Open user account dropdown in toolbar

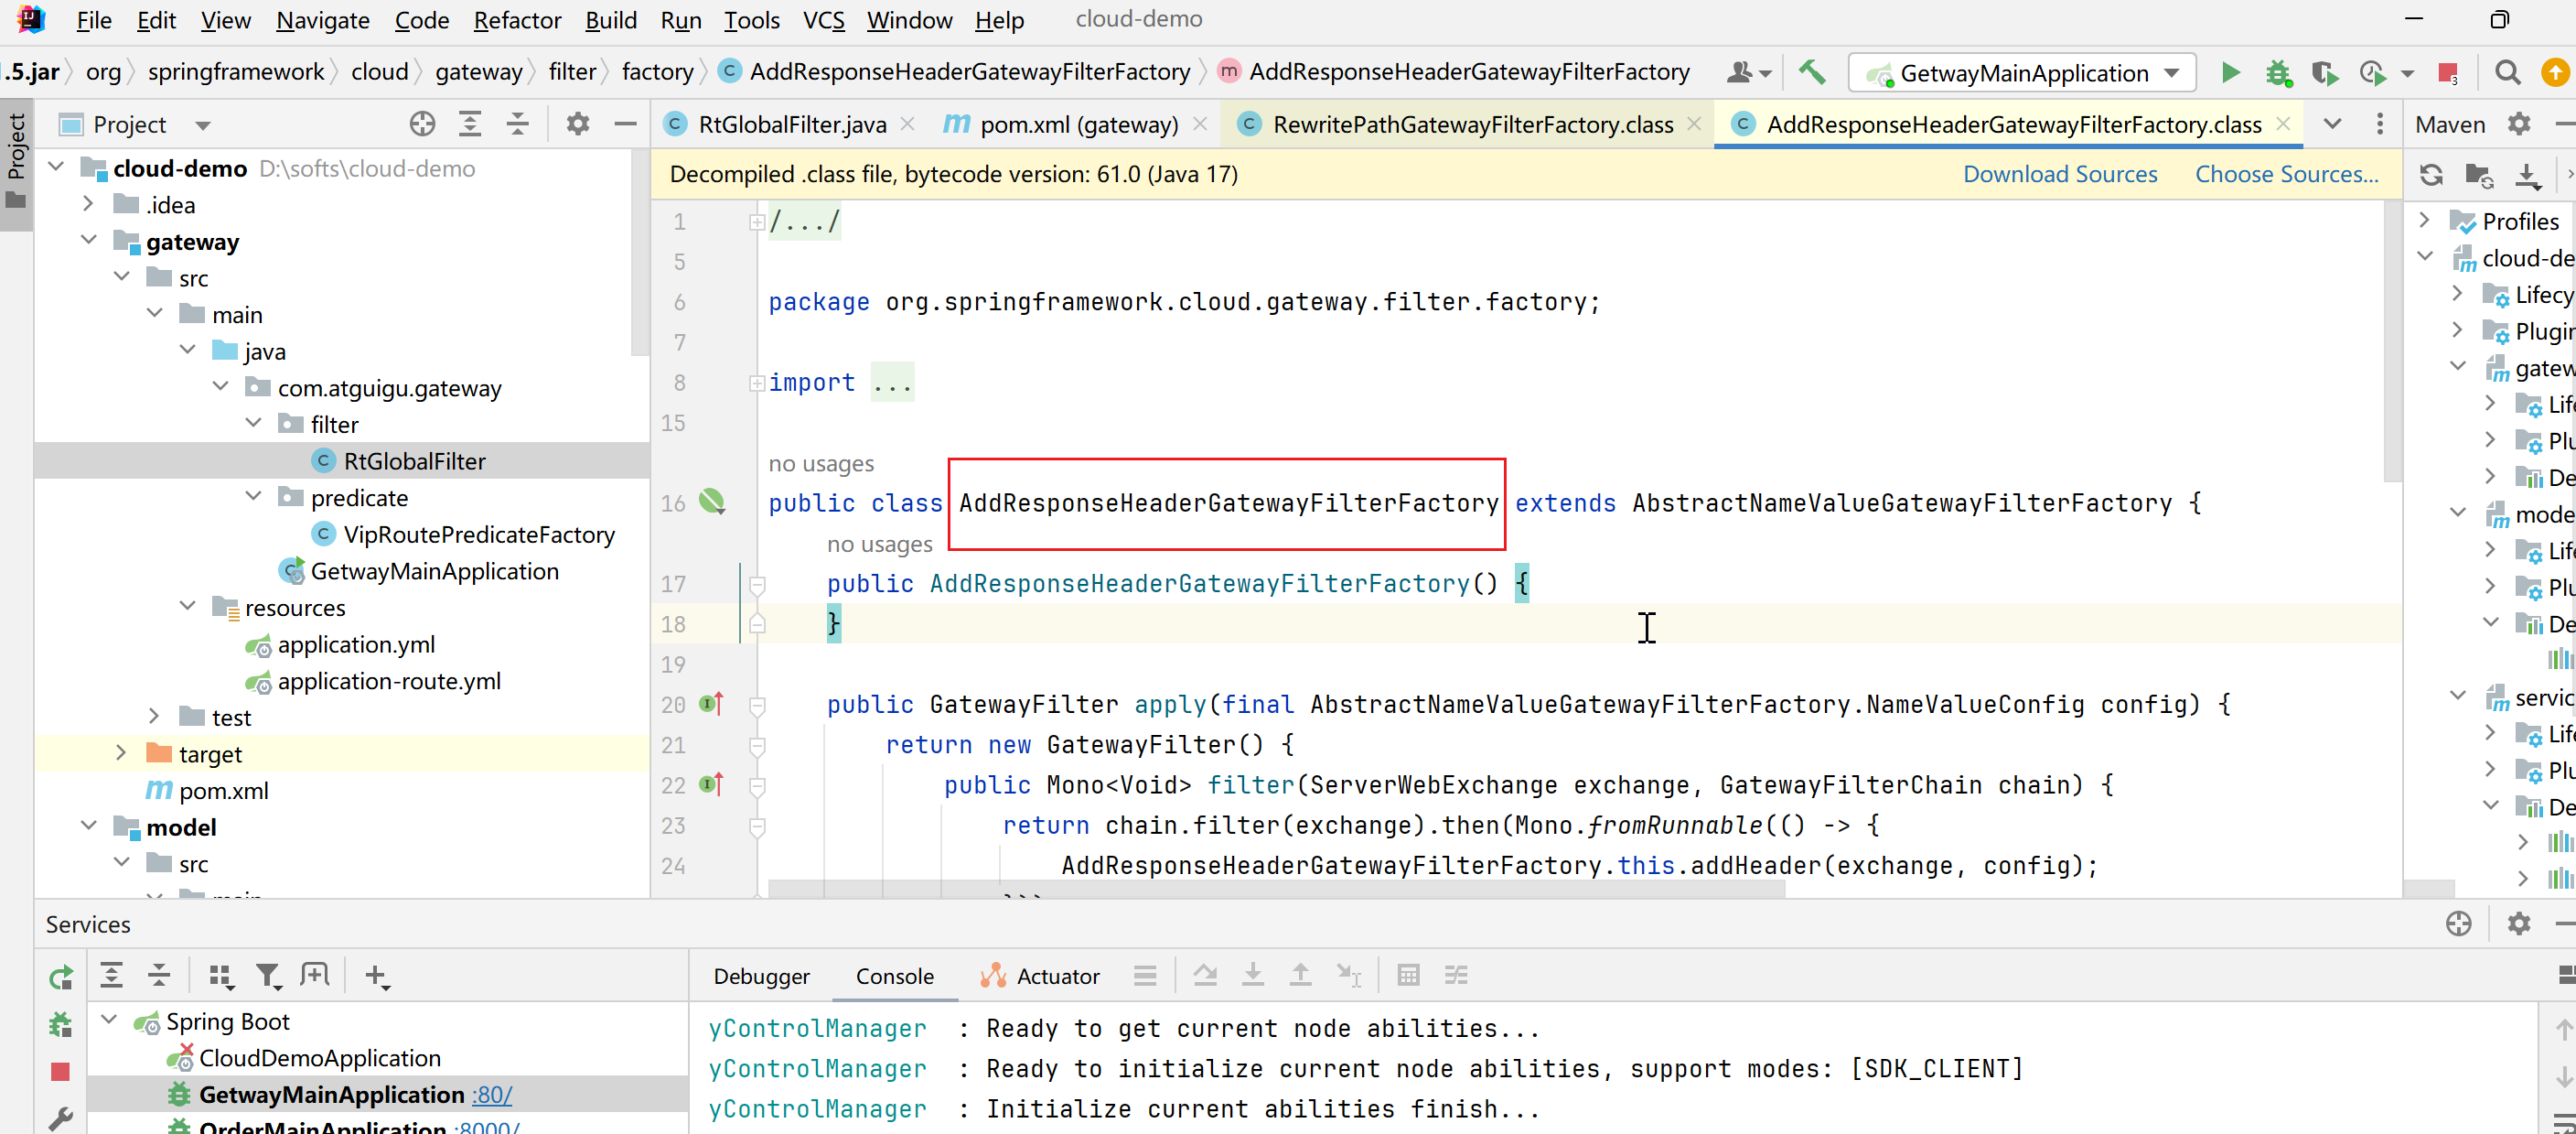(1749, 73)
